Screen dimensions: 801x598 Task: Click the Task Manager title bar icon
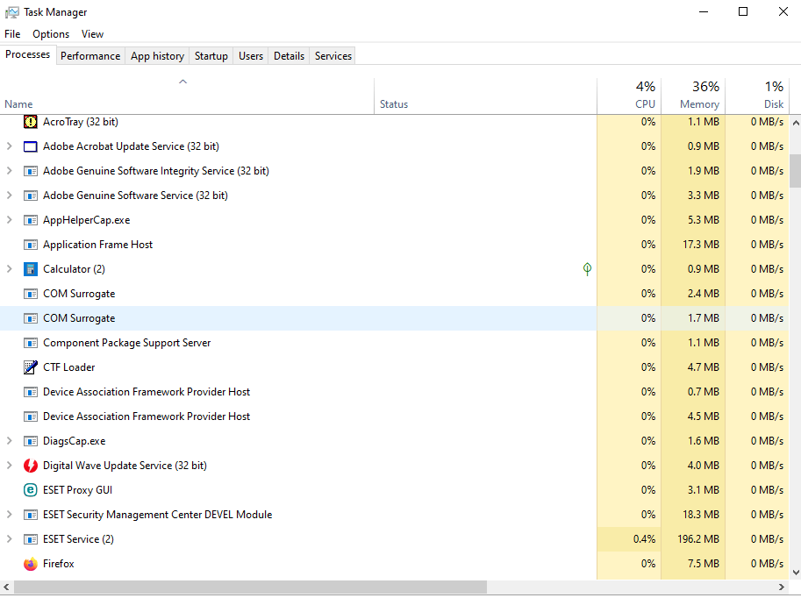11,12
